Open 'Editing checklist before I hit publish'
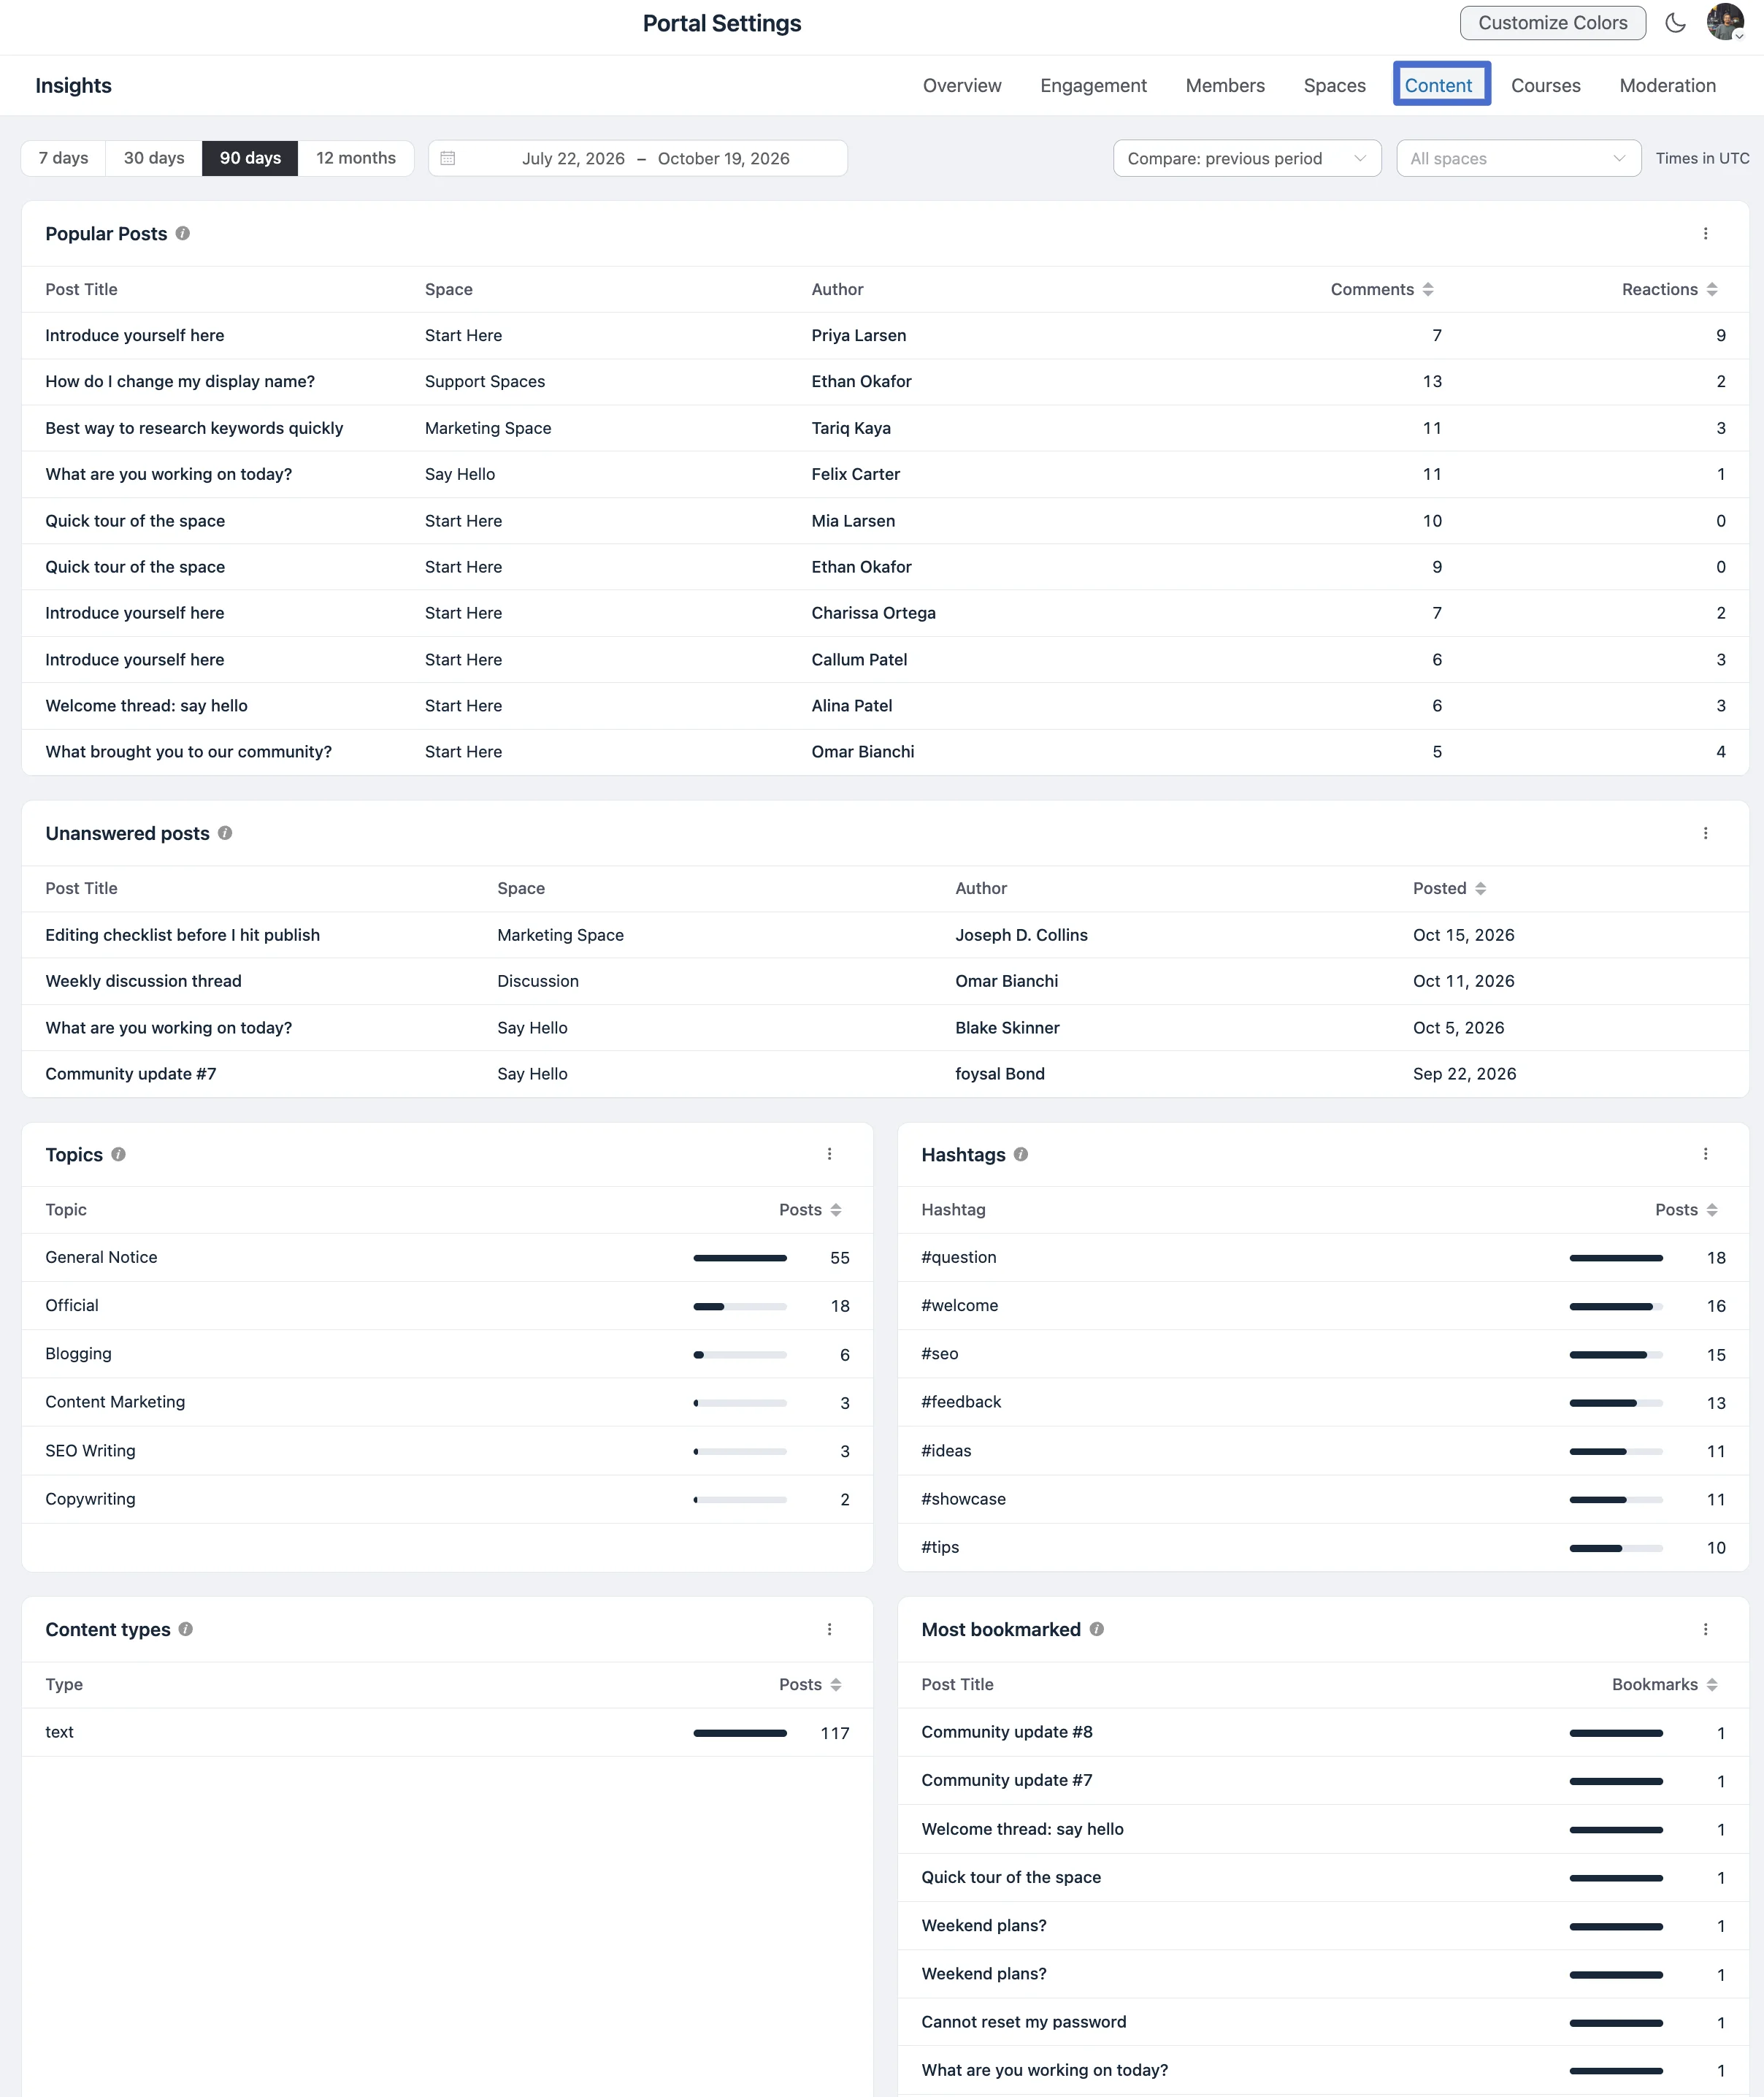The height and width of the screenshot is (2097, 1764). 183,934
